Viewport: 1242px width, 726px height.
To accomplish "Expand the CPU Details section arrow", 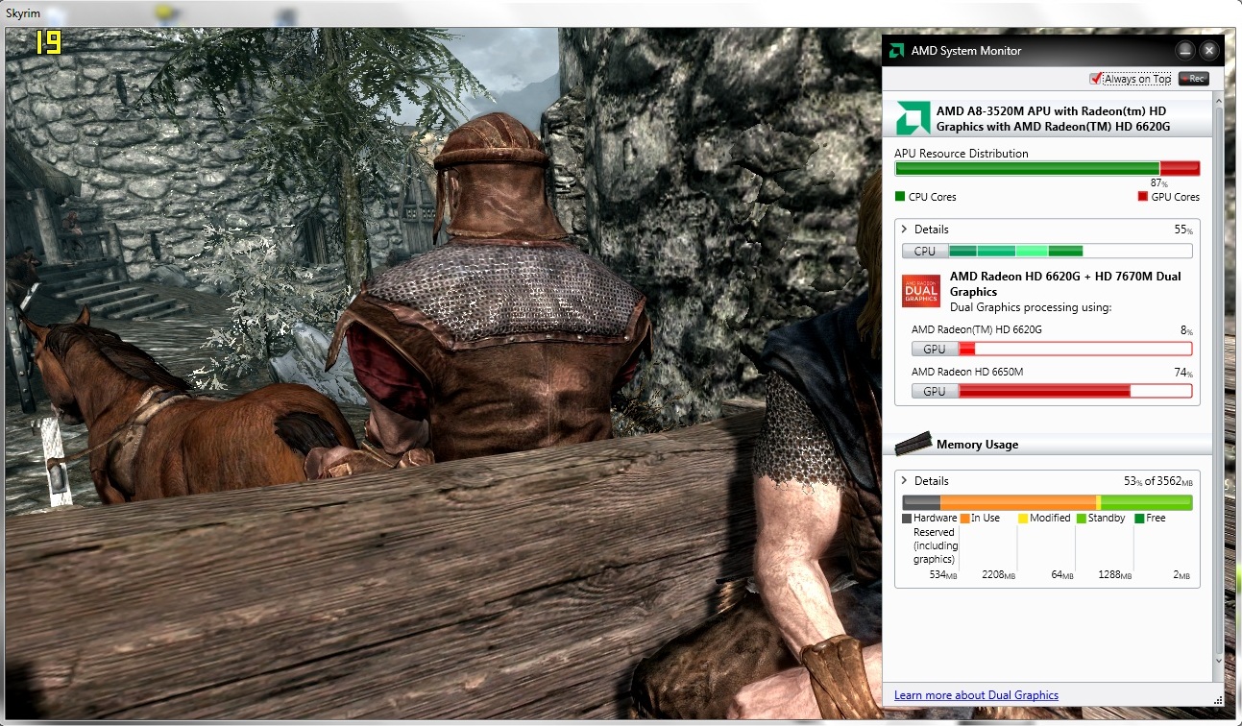I will click(905, 230).
